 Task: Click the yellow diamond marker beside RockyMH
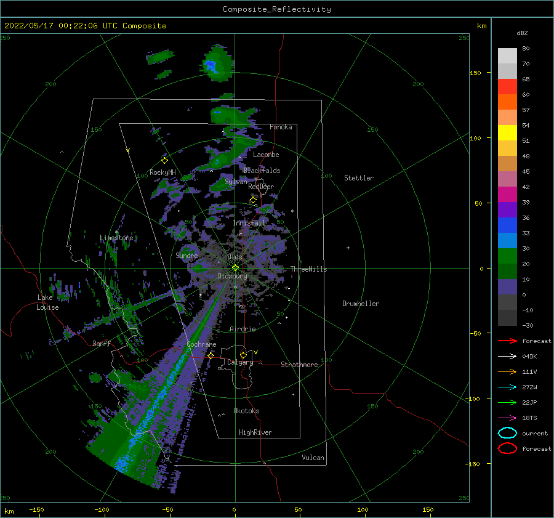click(x=164, y=161)
